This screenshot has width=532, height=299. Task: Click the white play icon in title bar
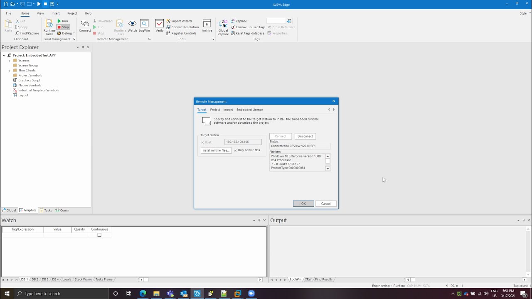tap(39, 4)
